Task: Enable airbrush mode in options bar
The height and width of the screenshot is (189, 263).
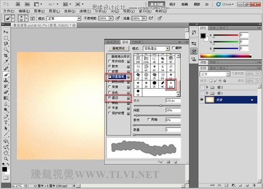Action: (x=151, y=18)
